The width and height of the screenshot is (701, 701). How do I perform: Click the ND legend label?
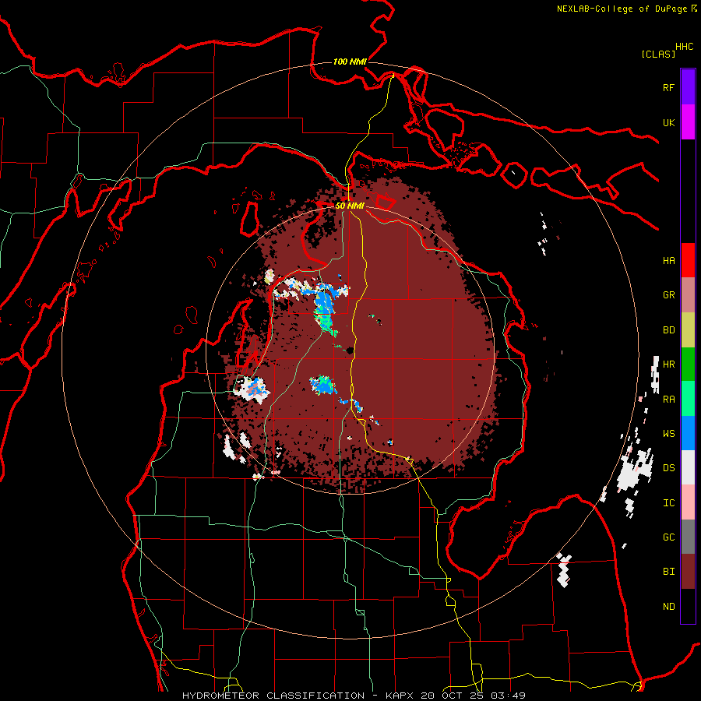668,607
